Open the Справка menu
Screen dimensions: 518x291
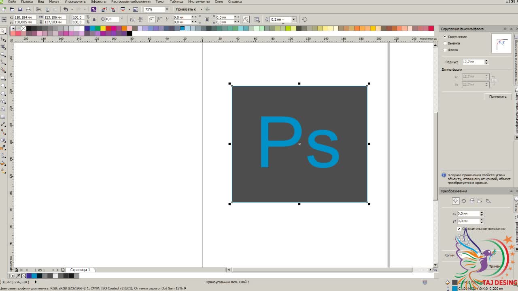pyautogui.click(x=235, y=2)
